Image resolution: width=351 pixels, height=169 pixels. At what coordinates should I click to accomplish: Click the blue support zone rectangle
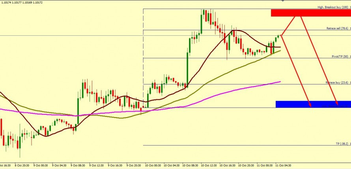pos(313,104)
